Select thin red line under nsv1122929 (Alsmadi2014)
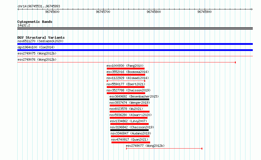Viewport: 261px width, 160px height. pyautogui.click(x=126, y=81)
